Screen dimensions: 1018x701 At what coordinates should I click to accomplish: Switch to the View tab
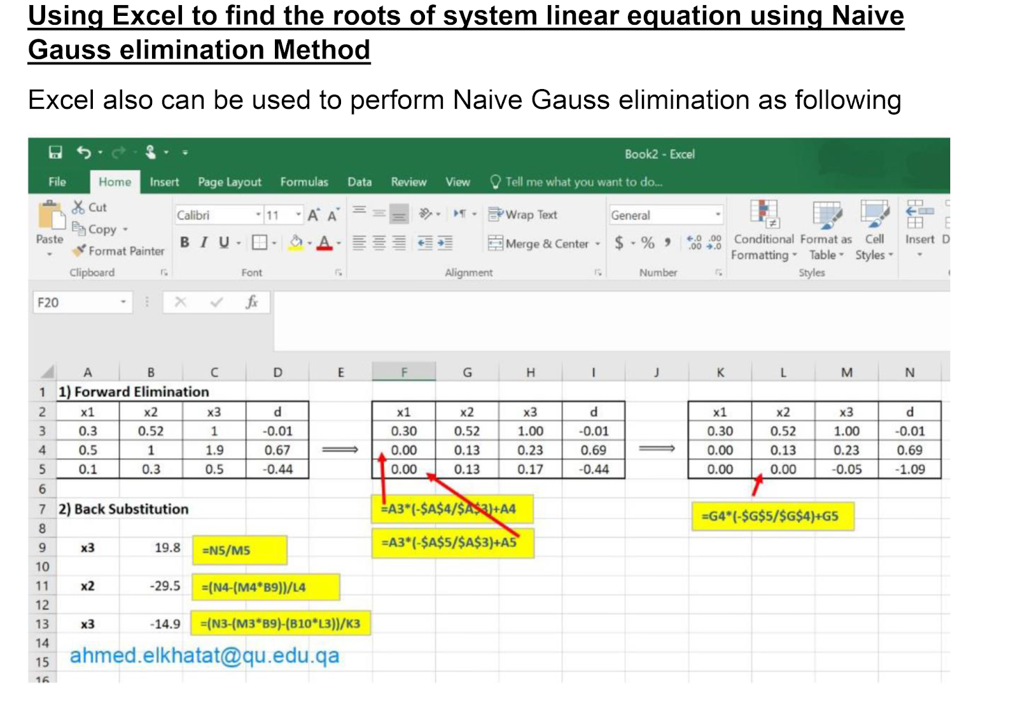[457, 182]
